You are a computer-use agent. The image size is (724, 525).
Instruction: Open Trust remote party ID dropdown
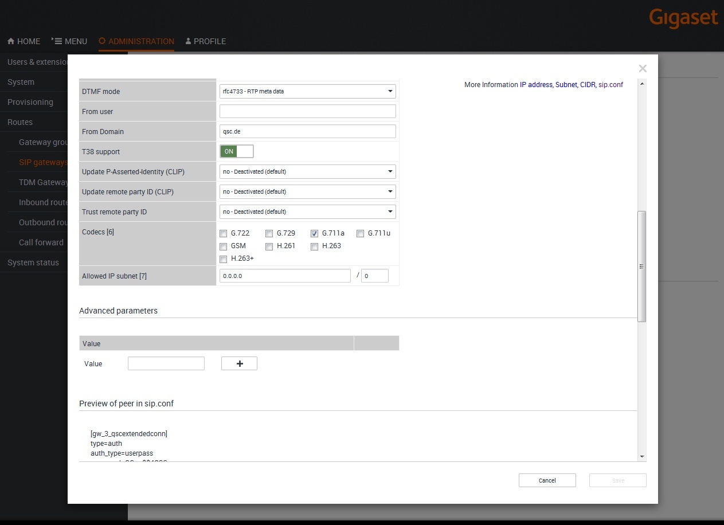click(308, 211)
